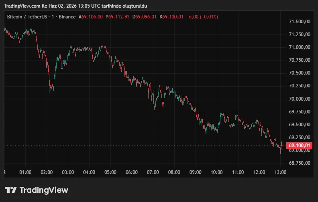Click the 04:00 time axis label
The height and width of the screenshot is (202, 318).
[89, 172]
